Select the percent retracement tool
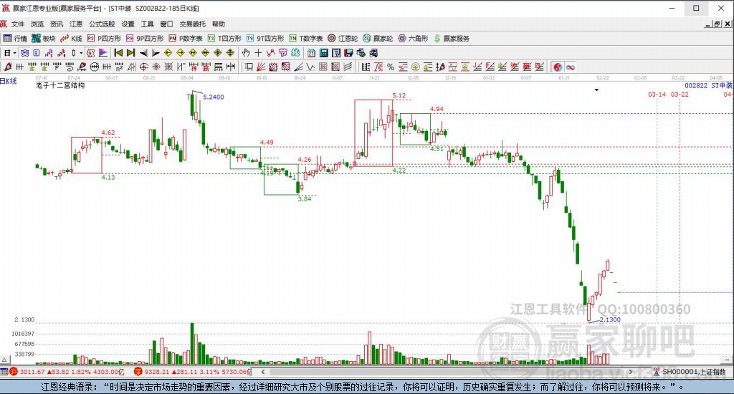 [x=391, y=67]
